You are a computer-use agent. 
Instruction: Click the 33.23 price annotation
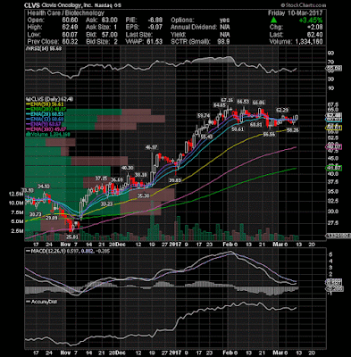click(x=106, y=204)
